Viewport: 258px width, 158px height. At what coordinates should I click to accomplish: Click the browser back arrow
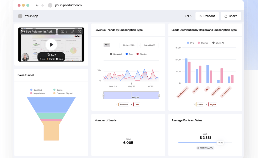[37, 5]
